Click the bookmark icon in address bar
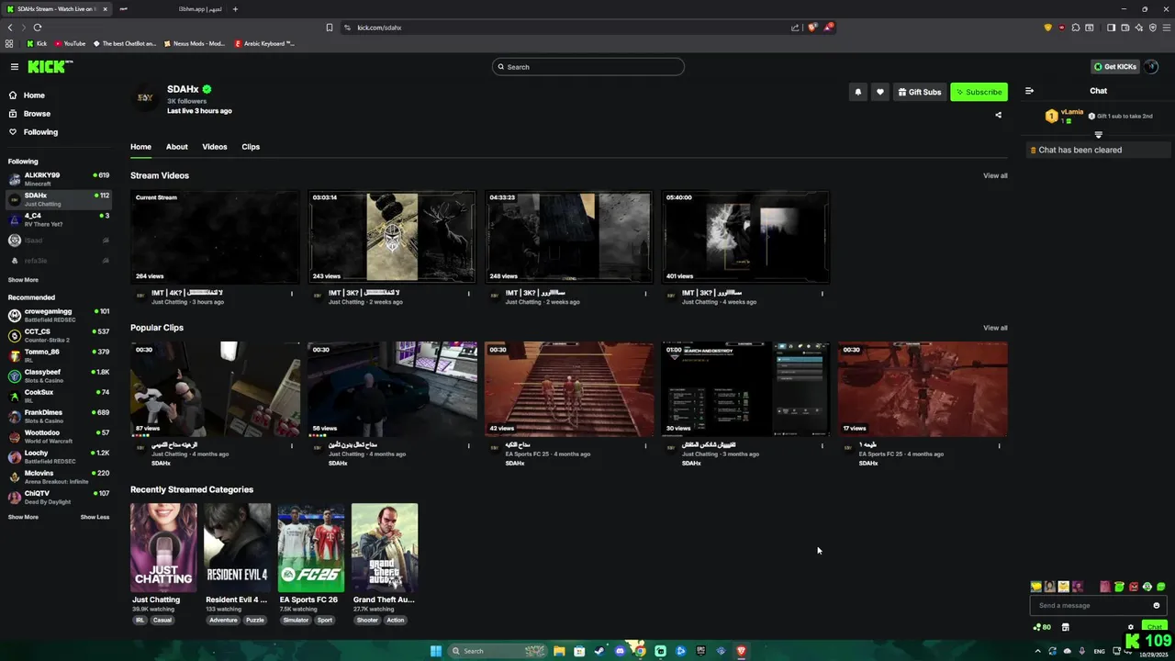1175x661 pixels. [330, 28]
